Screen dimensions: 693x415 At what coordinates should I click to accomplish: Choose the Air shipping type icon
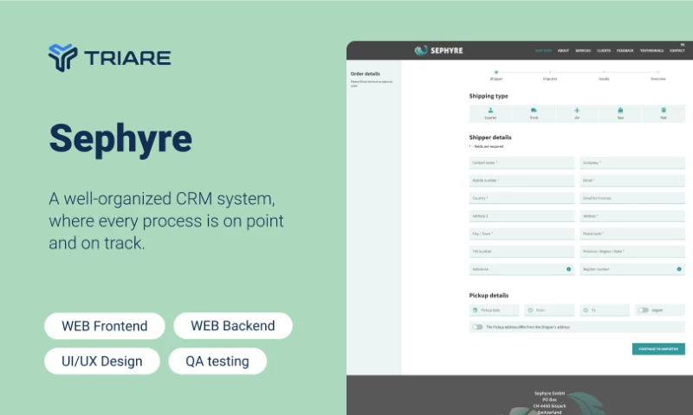point(577,111)
